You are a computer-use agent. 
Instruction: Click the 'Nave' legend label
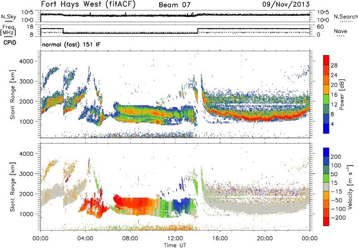click(x=340, y=31)
